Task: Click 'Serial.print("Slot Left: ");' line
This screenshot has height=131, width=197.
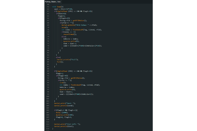Action: (x=67, y=124)
